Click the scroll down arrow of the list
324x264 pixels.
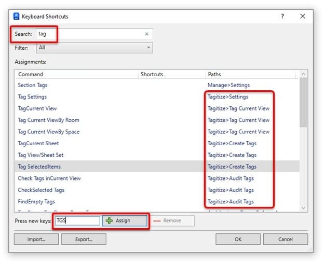pyautogui.click(x=303, y=208)
